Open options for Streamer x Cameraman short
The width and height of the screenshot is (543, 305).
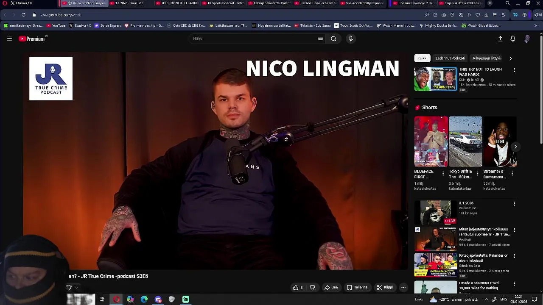click(512, 174)
